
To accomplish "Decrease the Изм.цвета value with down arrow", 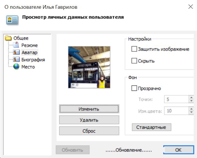I will point(191,112).
